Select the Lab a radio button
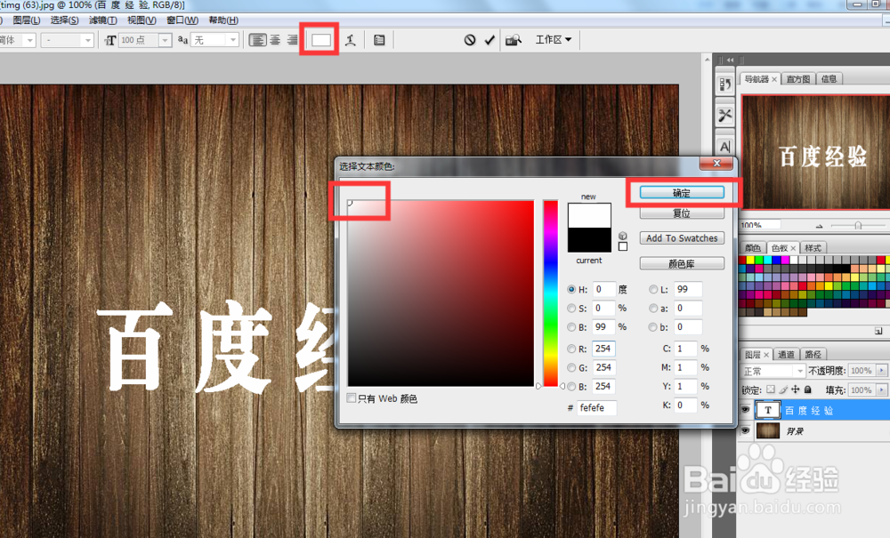890x538 pixels. pos(653,309)
